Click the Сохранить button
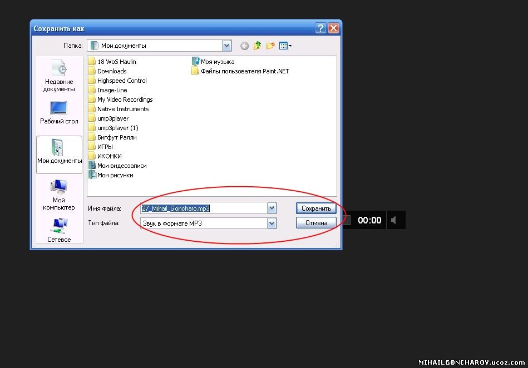The width and height of the screenshot is (528, 368). click(x=316, y=208)
